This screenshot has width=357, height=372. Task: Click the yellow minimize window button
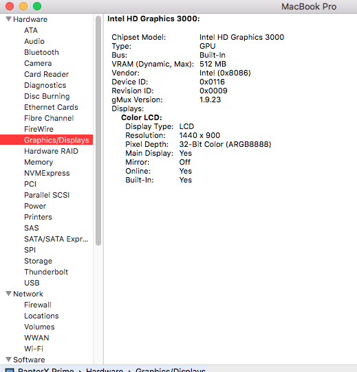(23, 6)
